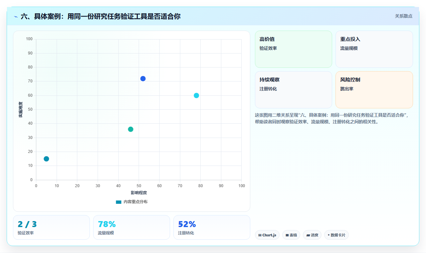Click the 进度 tag chip
Image resolution: width=426 pixels, height=253 pixels.
tap(312, 235)
